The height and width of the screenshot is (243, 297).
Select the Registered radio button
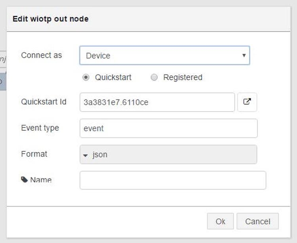point(154,77)
